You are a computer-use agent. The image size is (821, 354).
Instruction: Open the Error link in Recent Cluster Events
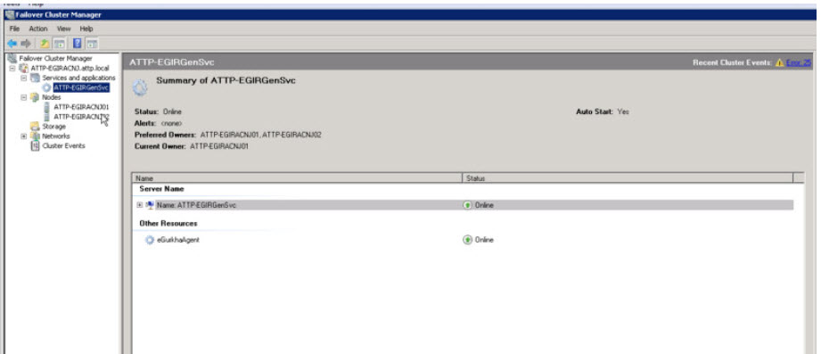pos(799,62)
